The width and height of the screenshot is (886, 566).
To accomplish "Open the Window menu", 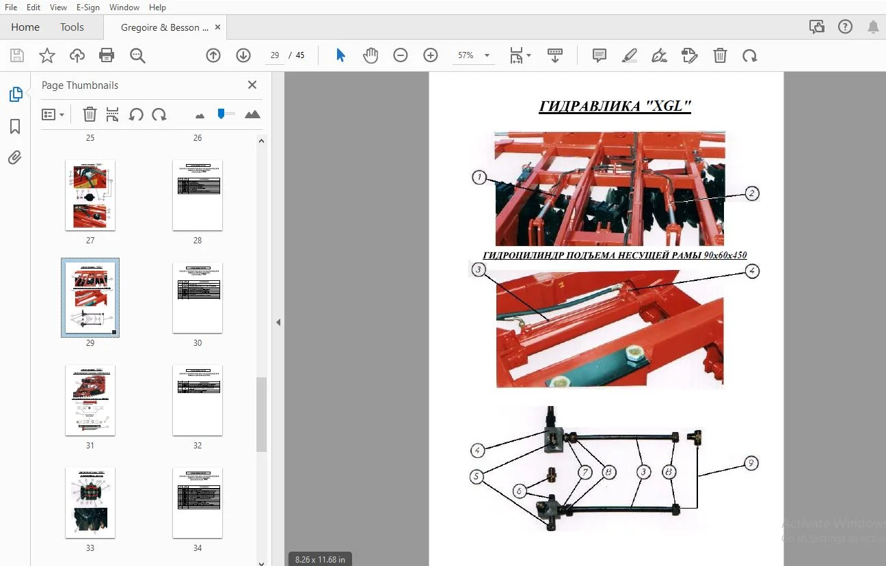I will coord(124,8).
